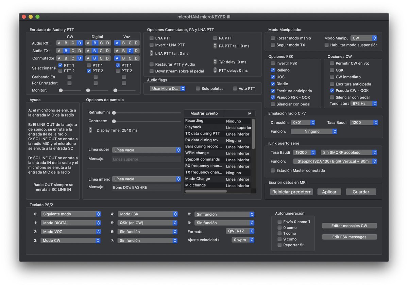Open QWERTZ keyboard format dropdown
This screenshot has width=408, height=287.
point(240,231)
